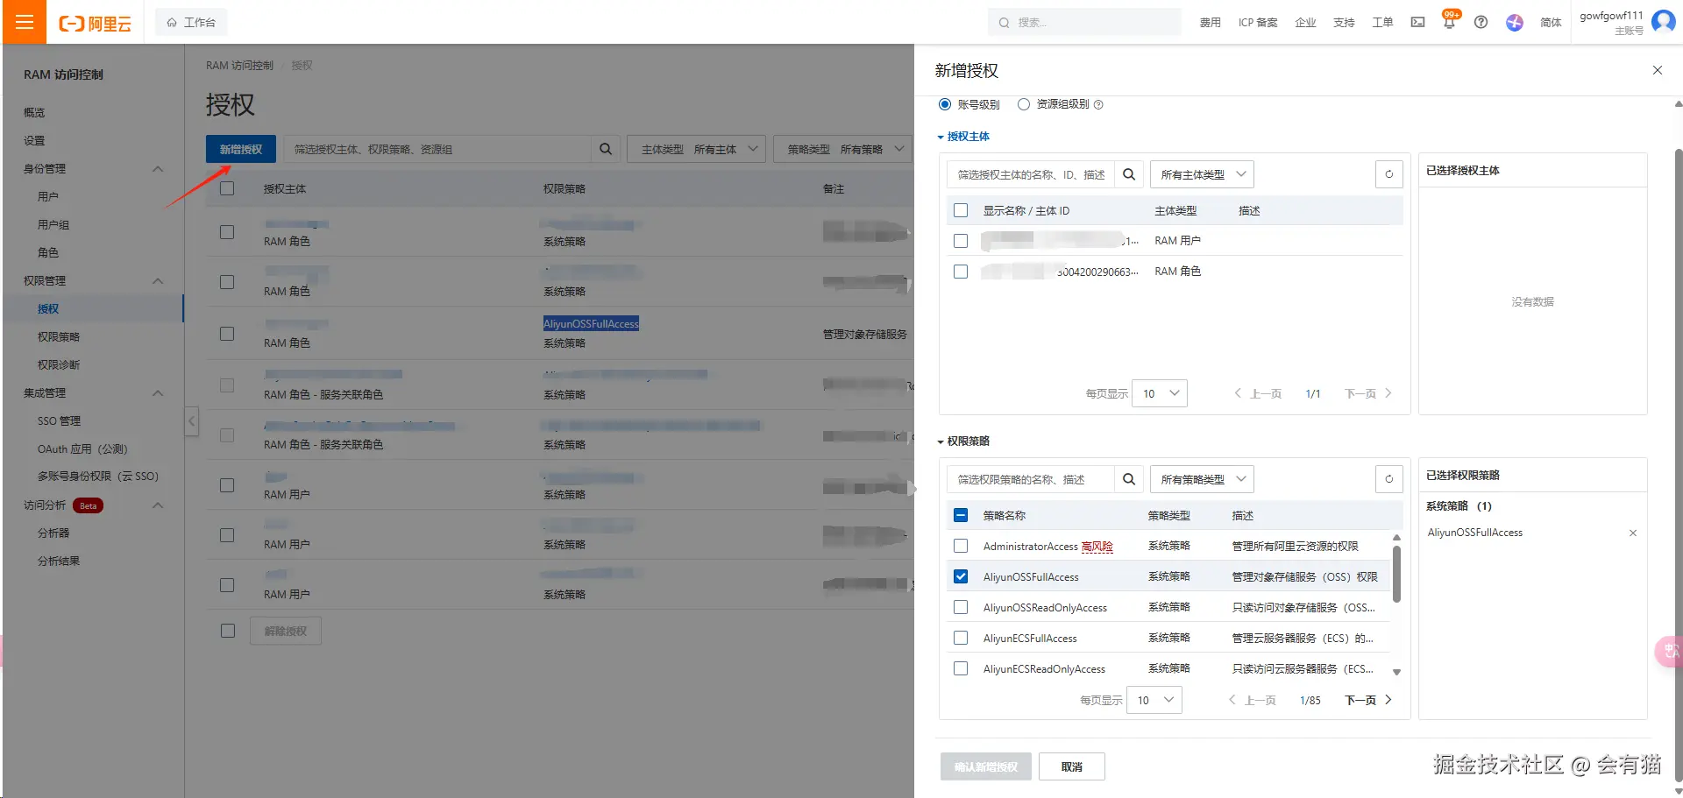Collapse the 访问分析 sidebar group

point(158,505)
